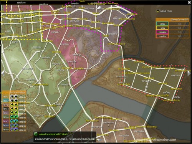This screenshot has width=192, height=144.
Task: Click the lime green icon in Zone 5 row
Action: (16, 113)
